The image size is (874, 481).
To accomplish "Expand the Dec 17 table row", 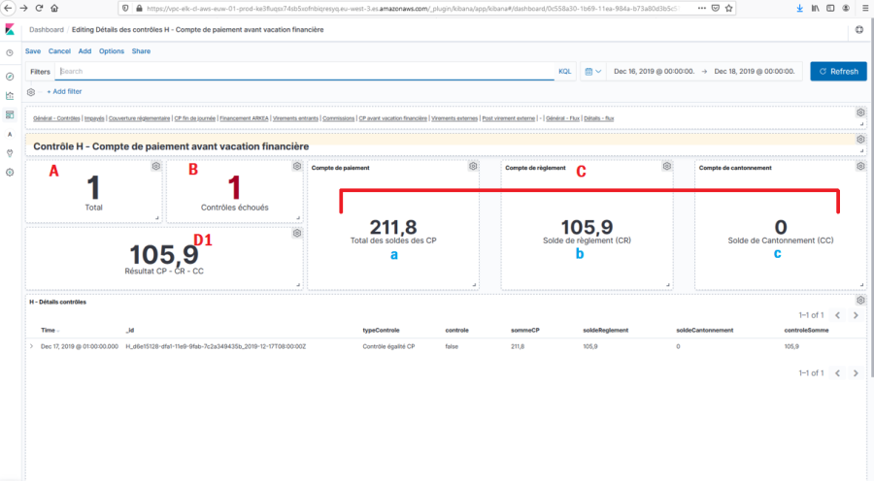I will 32,346.
